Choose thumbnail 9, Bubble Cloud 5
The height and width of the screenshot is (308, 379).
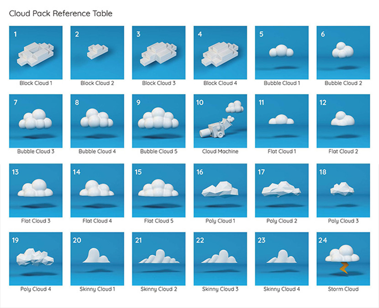(x=159, y=121)
